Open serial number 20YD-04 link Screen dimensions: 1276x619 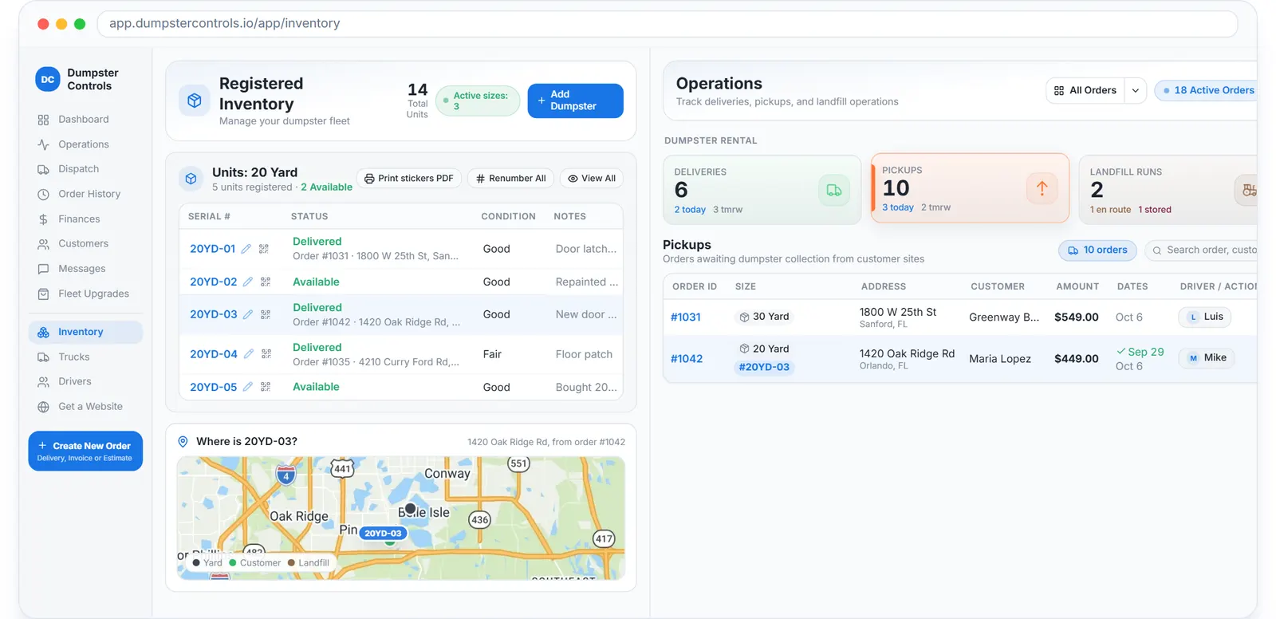click(214, 354)
